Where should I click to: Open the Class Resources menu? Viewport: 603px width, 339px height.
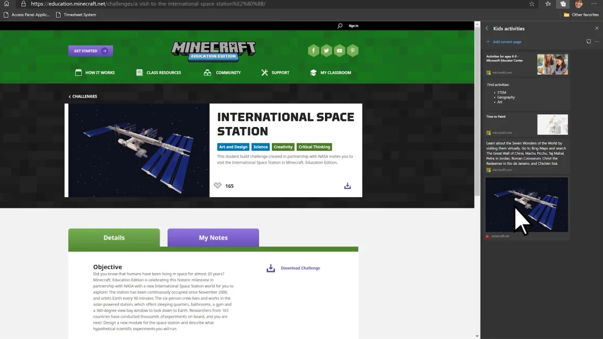click(158, 72)
